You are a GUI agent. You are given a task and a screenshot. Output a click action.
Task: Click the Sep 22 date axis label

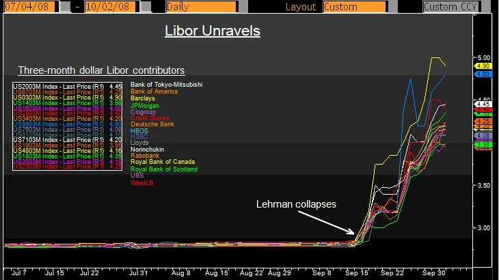pyautogui.click(x=392, y=273)
